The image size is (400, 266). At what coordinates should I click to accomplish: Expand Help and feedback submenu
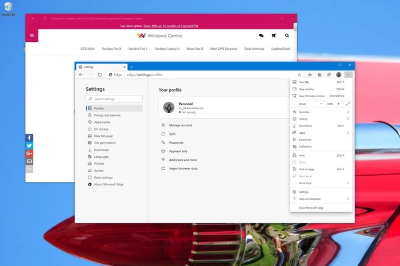(321, 199)
